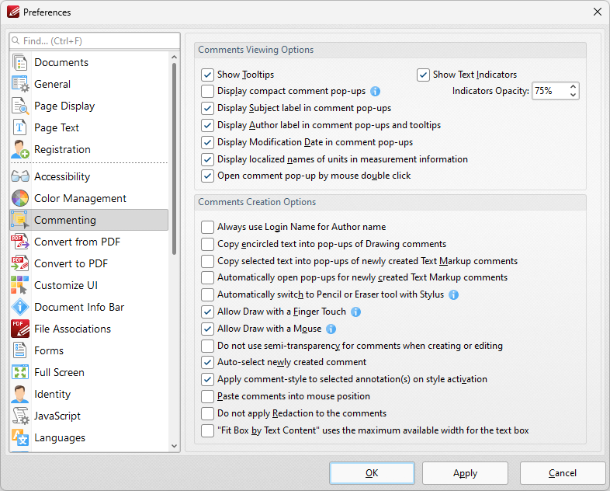610x491 pixels.
Task: Toggle Display Author label checkbox
Action: (x=207, y=125)
